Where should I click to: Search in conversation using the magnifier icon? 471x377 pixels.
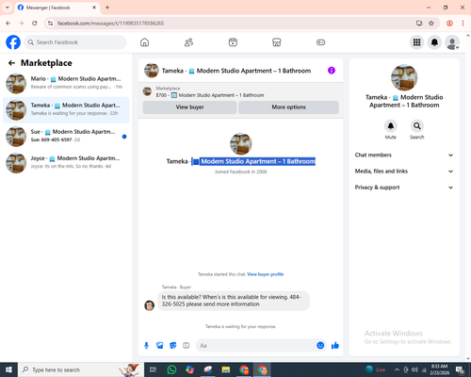tap(417, 126)
